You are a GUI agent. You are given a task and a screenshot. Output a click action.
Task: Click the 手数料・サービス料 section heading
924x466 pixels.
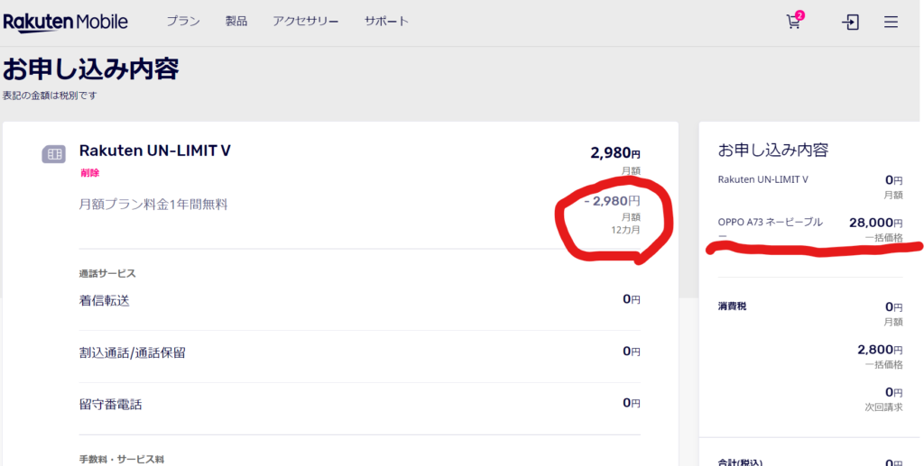(122, 459)
